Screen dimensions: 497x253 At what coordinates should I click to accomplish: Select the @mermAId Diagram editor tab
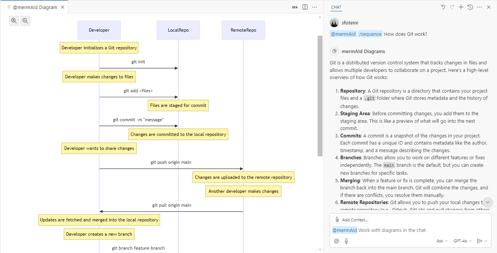[x=35, y=7]
